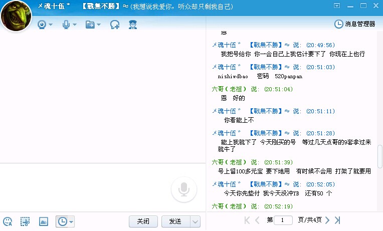Open 消息管理器 message manager

(x=355, y=24)
